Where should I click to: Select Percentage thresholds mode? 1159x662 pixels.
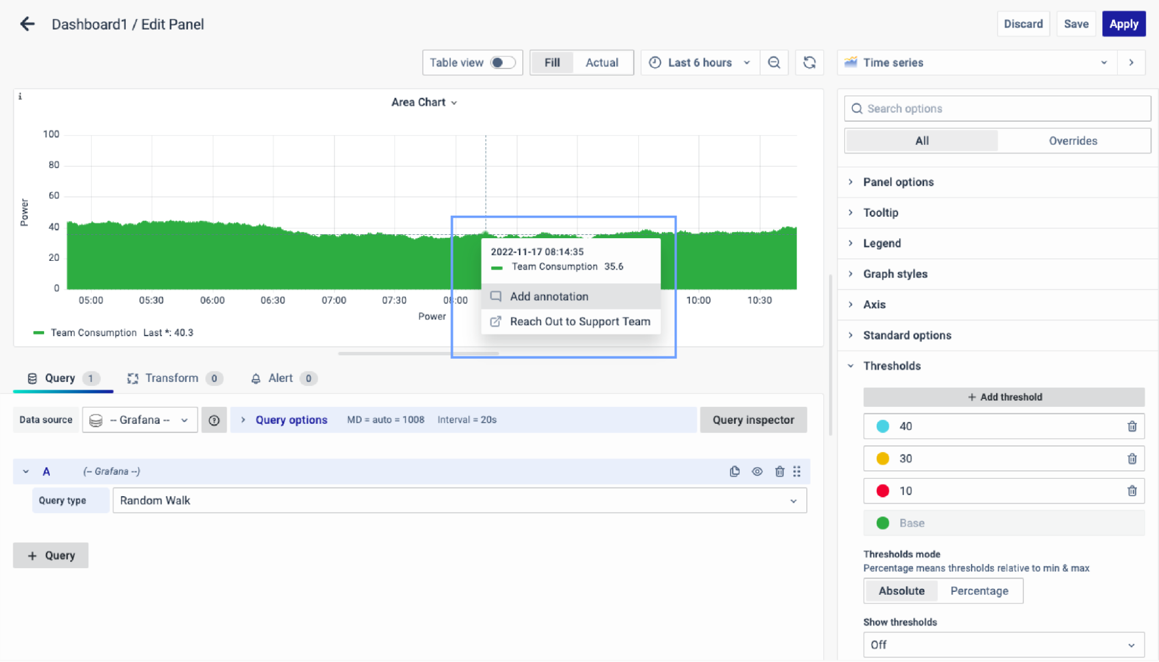tap(979, 591)
